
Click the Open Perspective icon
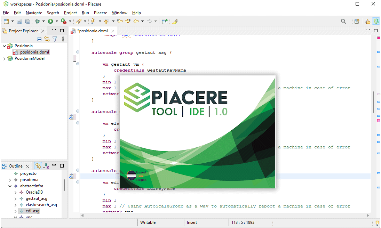[357, 21]
